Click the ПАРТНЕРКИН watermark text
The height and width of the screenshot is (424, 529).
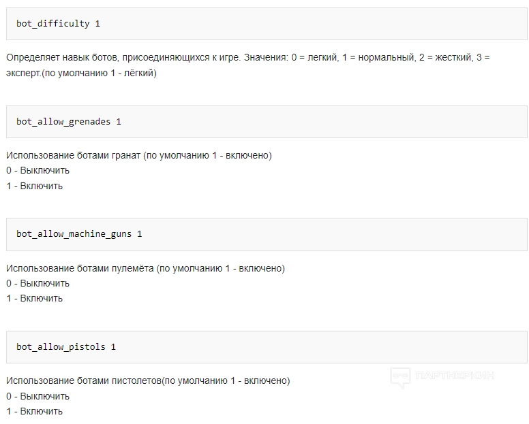(x=454, y=376)
